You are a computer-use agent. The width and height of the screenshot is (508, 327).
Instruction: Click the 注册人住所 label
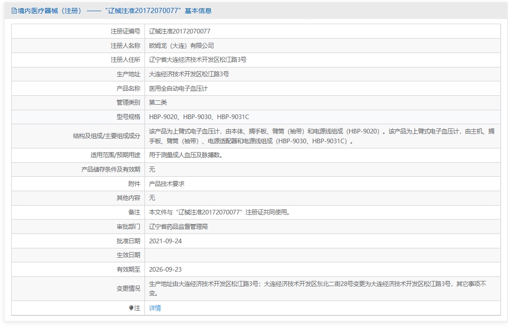pos(125,60)
